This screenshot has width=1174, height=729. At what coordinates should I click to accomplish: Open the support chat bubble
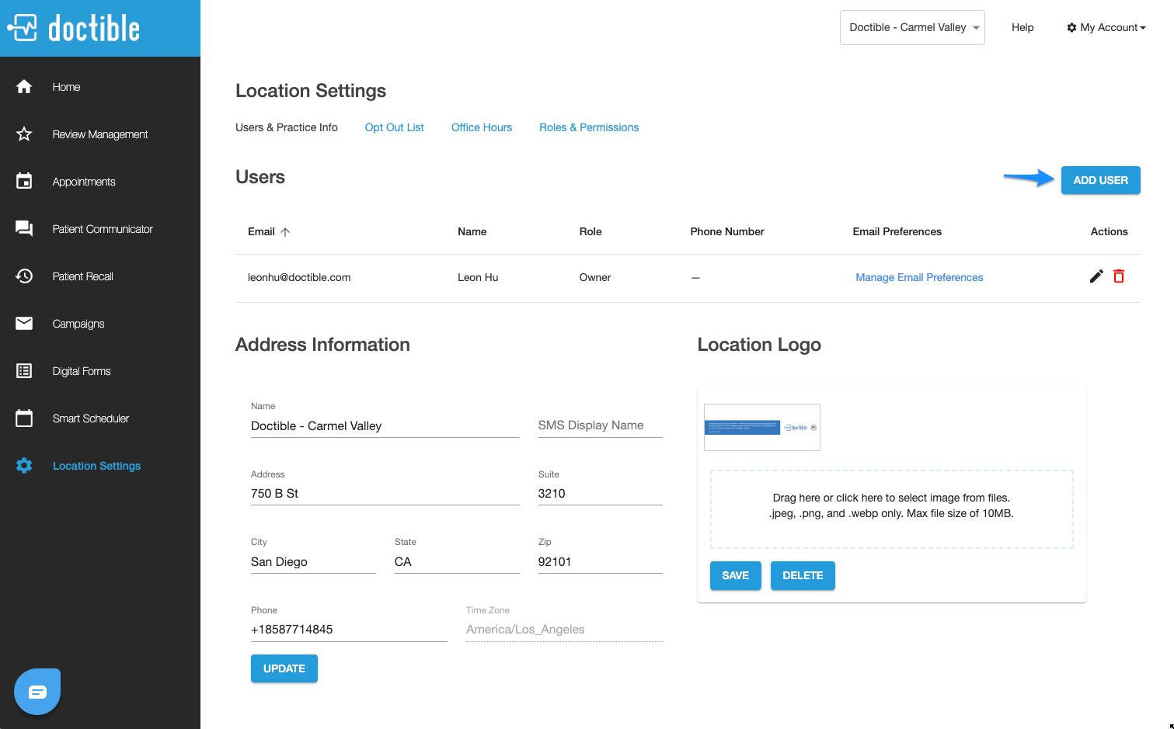[37, 692]
